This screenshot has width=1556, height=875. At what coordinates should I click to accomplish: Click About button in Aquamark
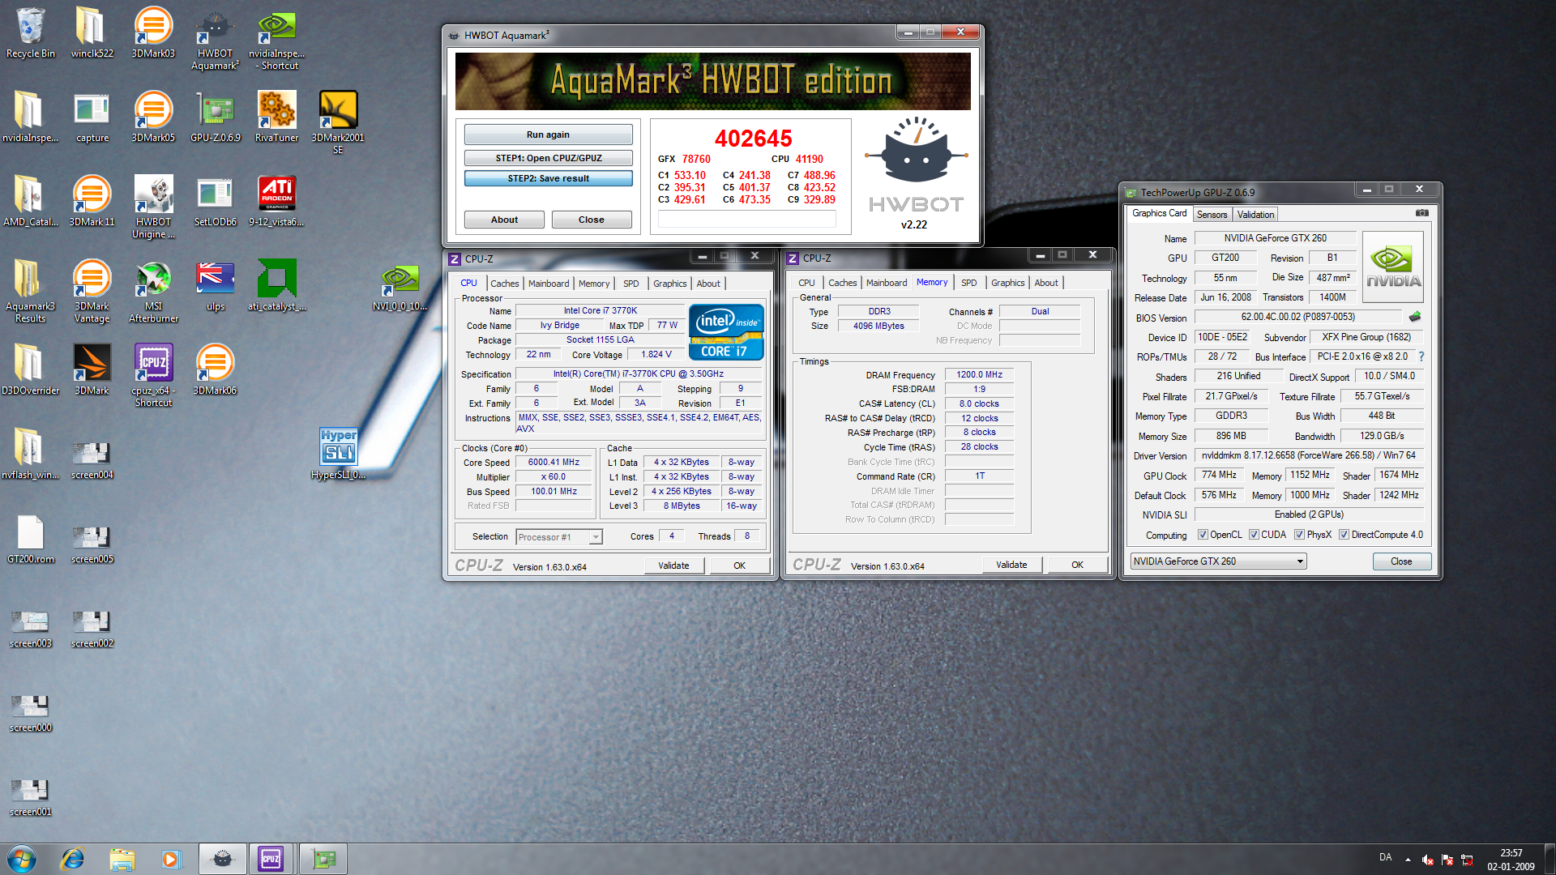click(504, 220)
